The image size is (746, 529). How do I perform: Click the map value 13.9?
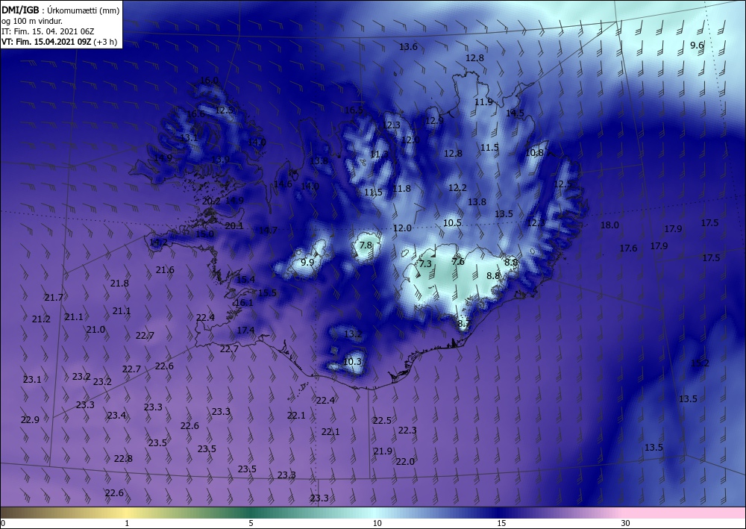pyautogui.click(x=220, y=160)
